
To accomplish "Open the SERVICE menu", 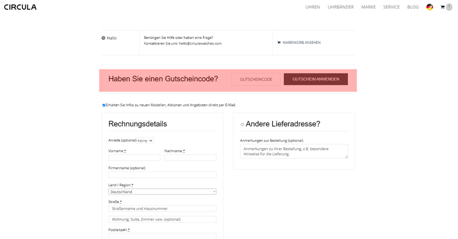I will [x=391, y=7].
